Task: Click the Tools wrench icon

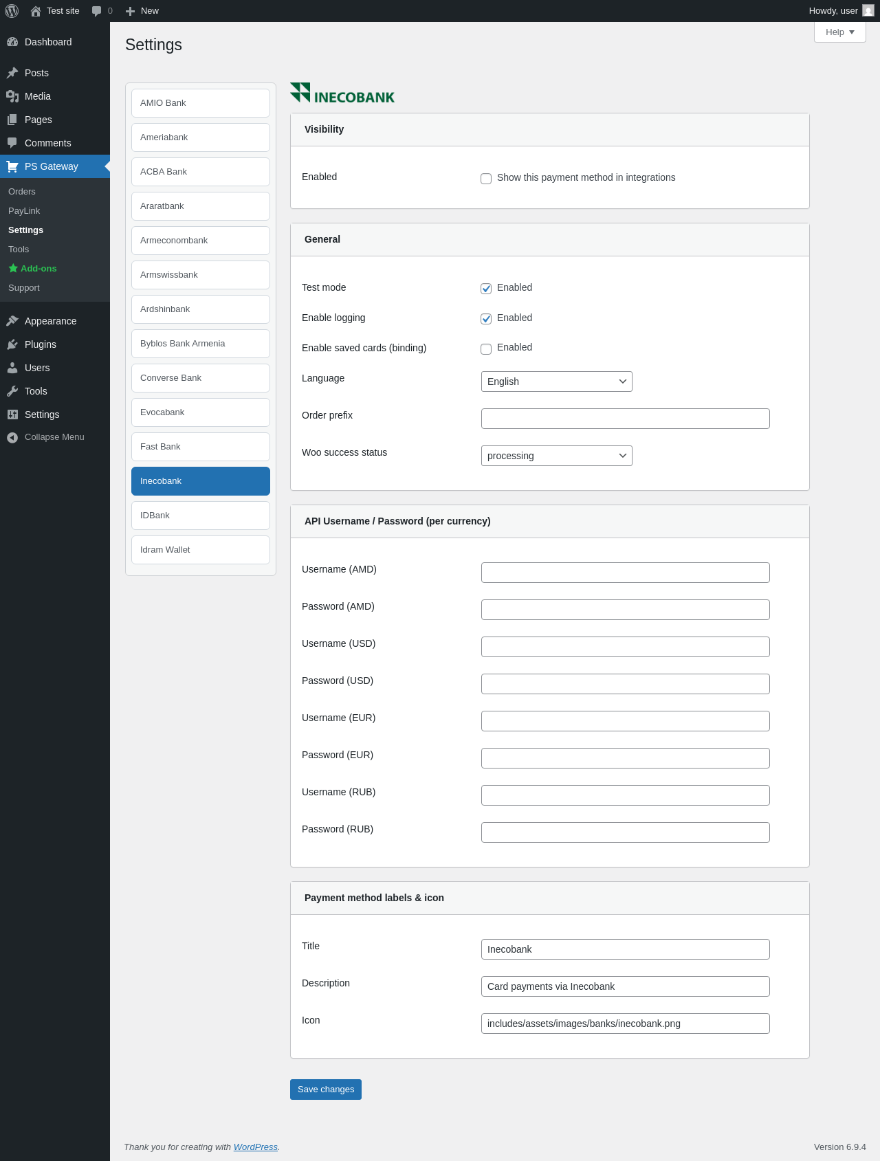Action: pyautogui.click(x=12, y=391)
